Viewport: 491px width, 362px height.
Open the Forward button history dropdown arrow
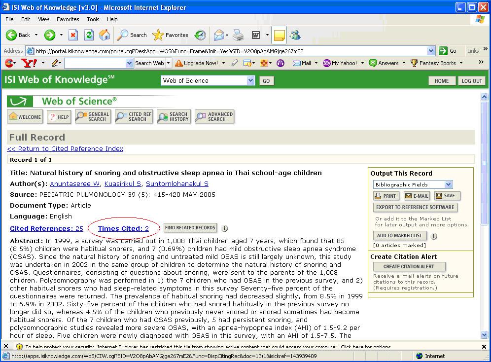61,35
